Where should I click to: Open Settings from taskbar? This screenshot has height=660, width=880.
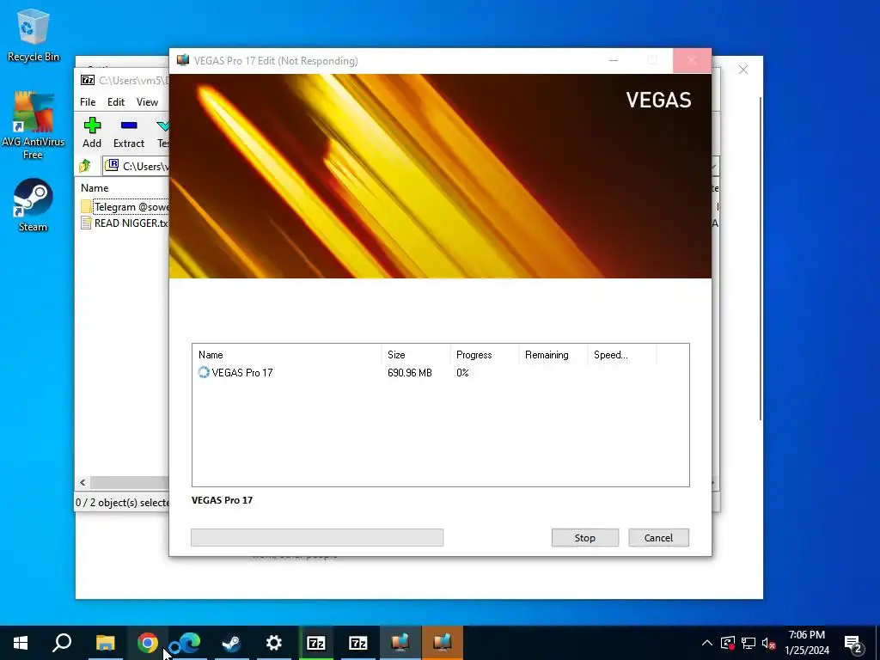274,643
